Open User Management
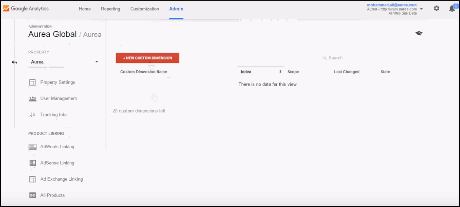The image size is (460, 207). click(x=58, y=98)
